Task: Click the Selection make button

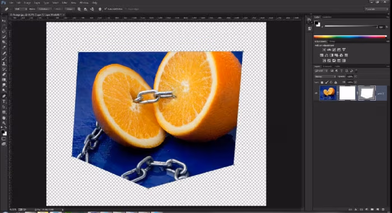Action: (x=44, y=9)
